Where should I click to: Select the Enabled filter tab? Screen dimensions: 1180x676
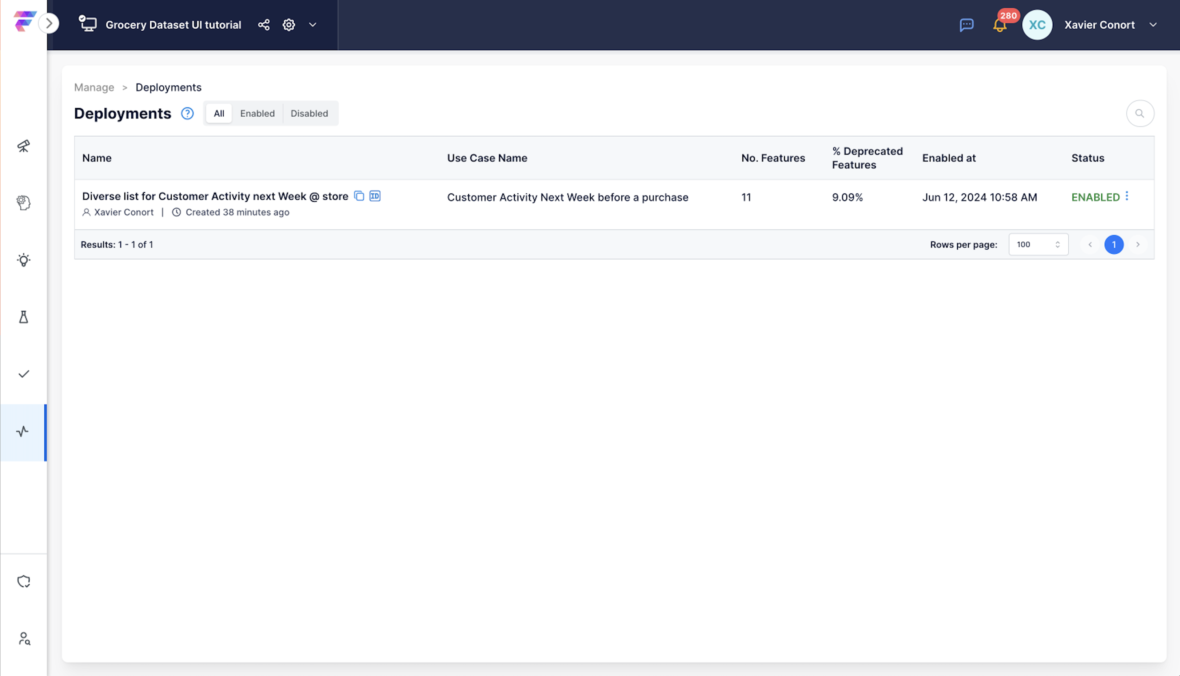tap(258, 113)
